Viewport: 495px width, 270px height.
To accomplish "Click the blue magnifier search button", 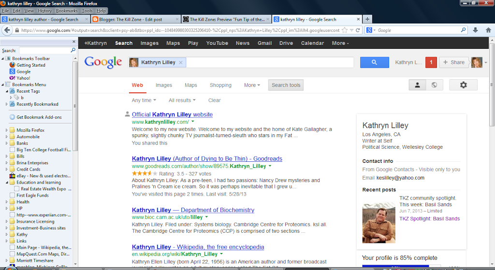I will [375, 62].
